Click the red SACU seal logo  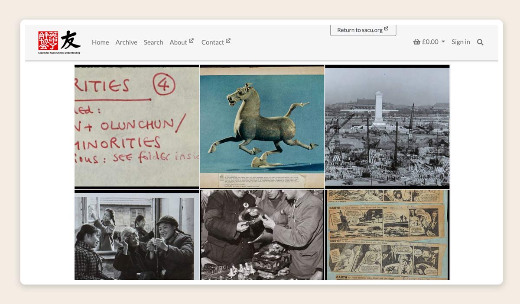(48, 41)
